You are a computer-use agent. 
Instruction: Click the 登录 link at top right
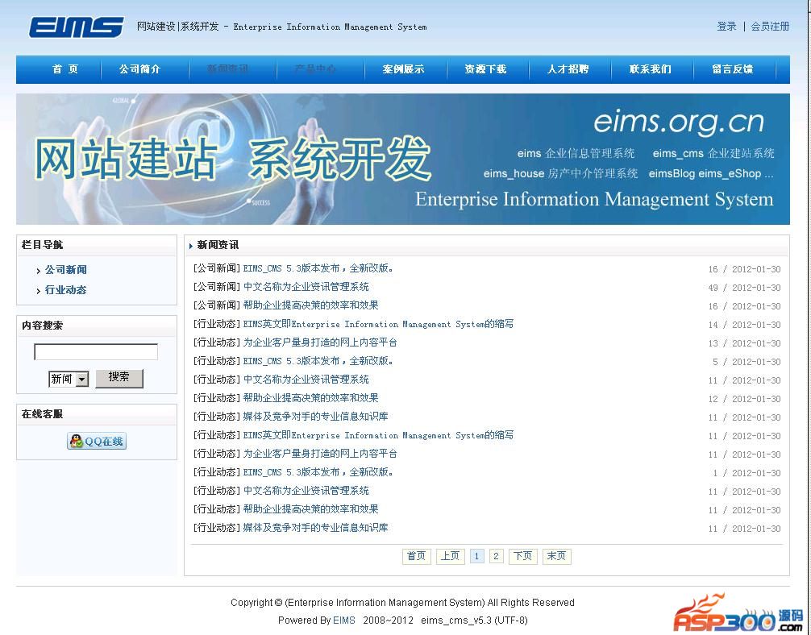click(x=726, y=27)
